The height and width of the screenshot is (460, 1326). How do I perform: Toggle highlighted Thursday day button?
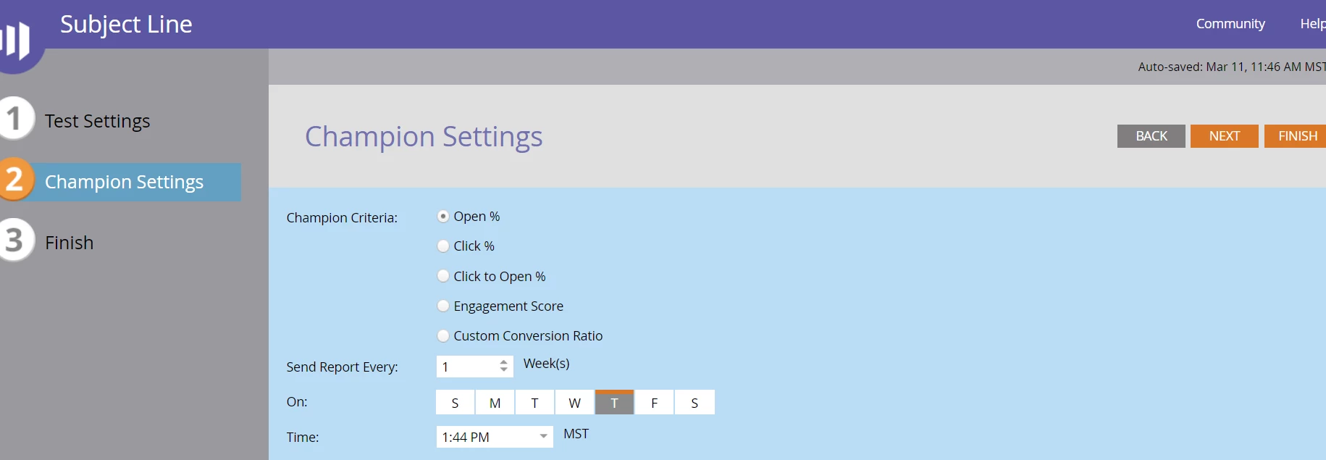(614, 403)
